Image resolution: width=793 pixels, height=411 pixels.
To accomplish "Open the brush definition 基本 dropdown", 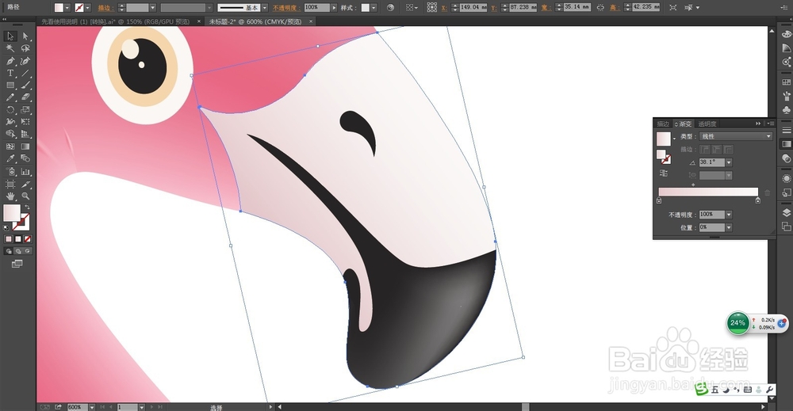I will [265, 8].
